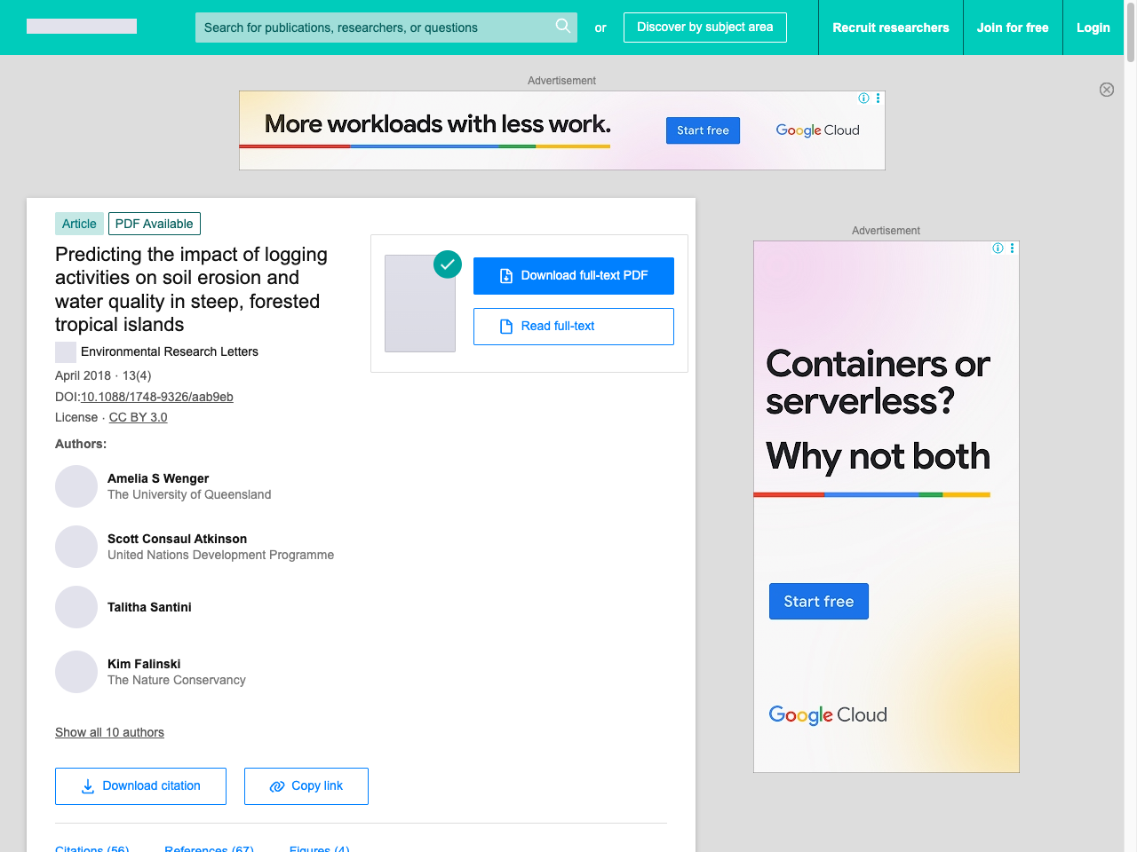Switch to References (67) tab
This screenshot has width=1137, height=852.
click(x=209, y=847)
